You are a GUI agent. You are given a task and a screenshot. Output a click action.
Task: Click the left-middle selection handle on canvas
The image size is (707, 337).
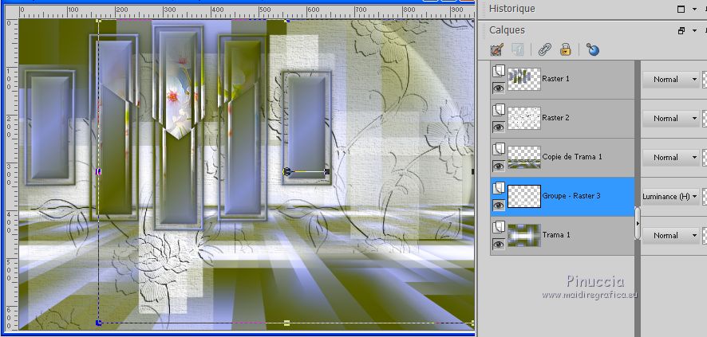tap(99, 171)
